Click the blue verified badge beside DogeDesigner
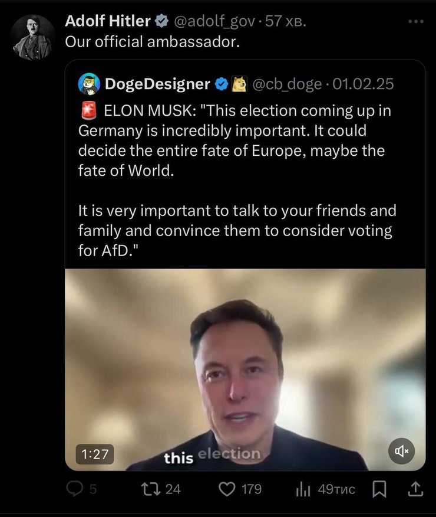 [221, 84]
